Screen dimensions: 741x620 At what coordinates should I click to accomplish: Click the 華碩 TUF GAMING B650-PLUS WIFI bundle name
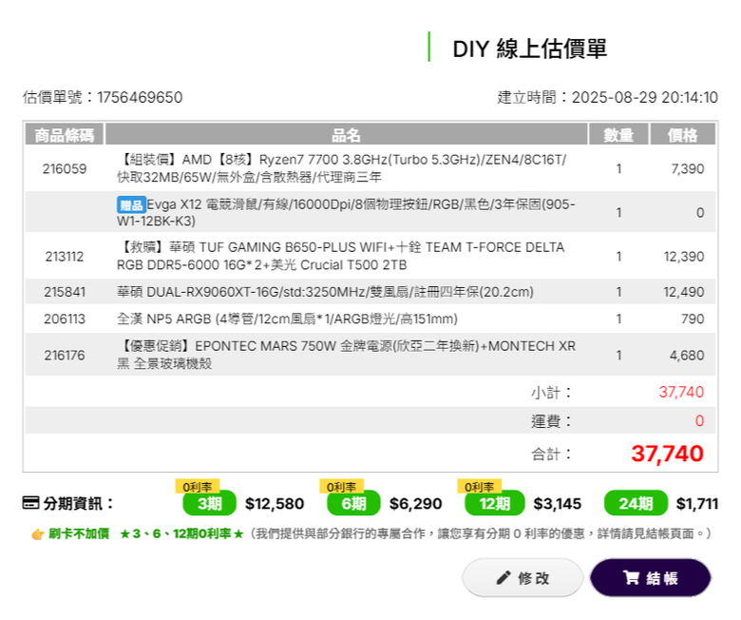click(341, 256)
